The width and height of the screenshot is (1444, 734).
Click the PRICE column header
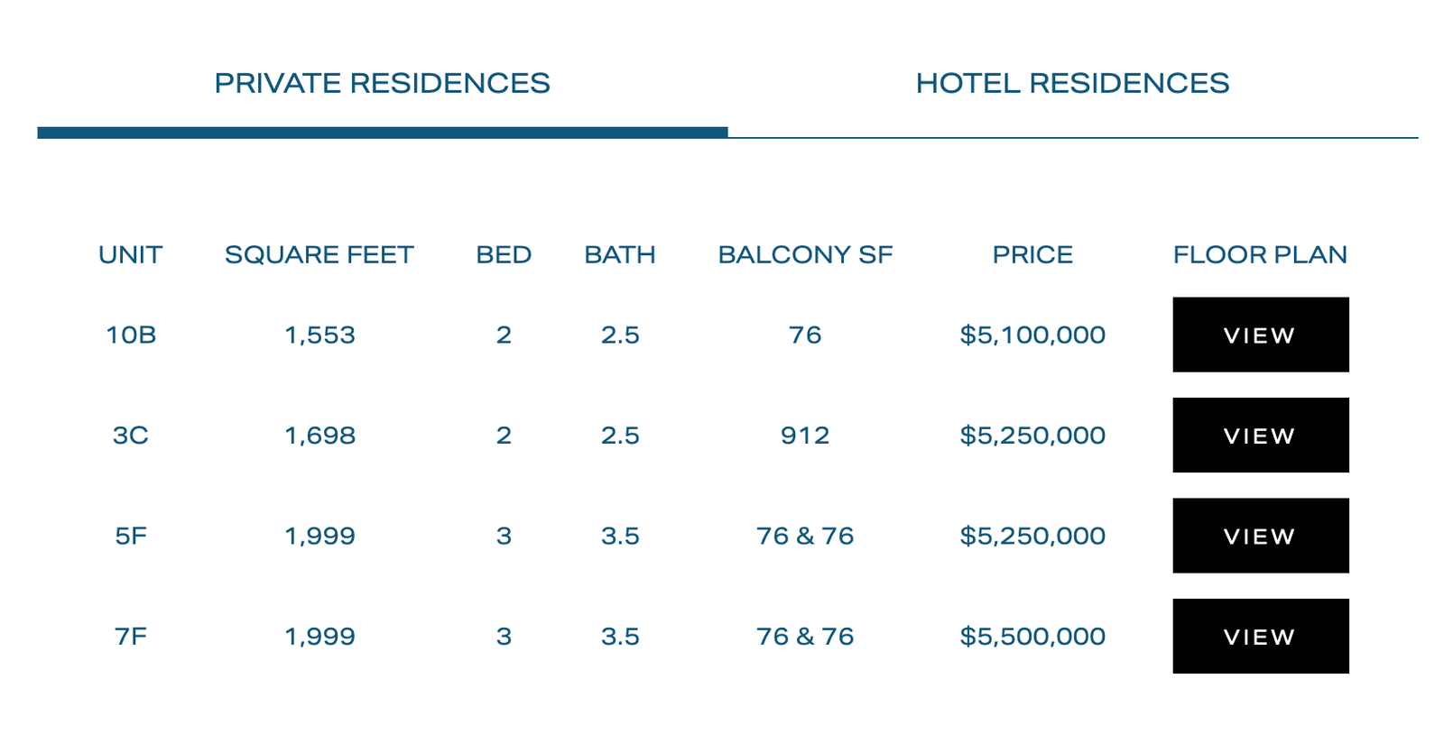click(1032, 255)
